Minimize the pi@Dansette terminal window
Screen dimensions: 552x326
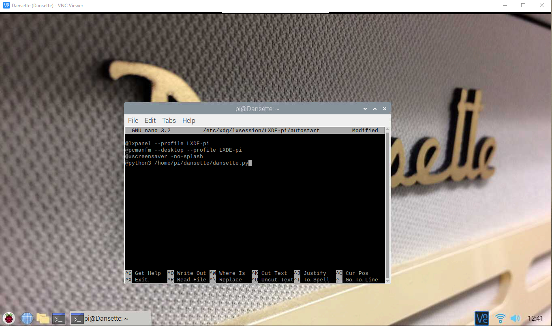(x=365, y=109)
